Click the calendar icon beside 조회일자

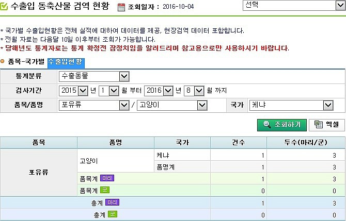(x=121, y=7)
